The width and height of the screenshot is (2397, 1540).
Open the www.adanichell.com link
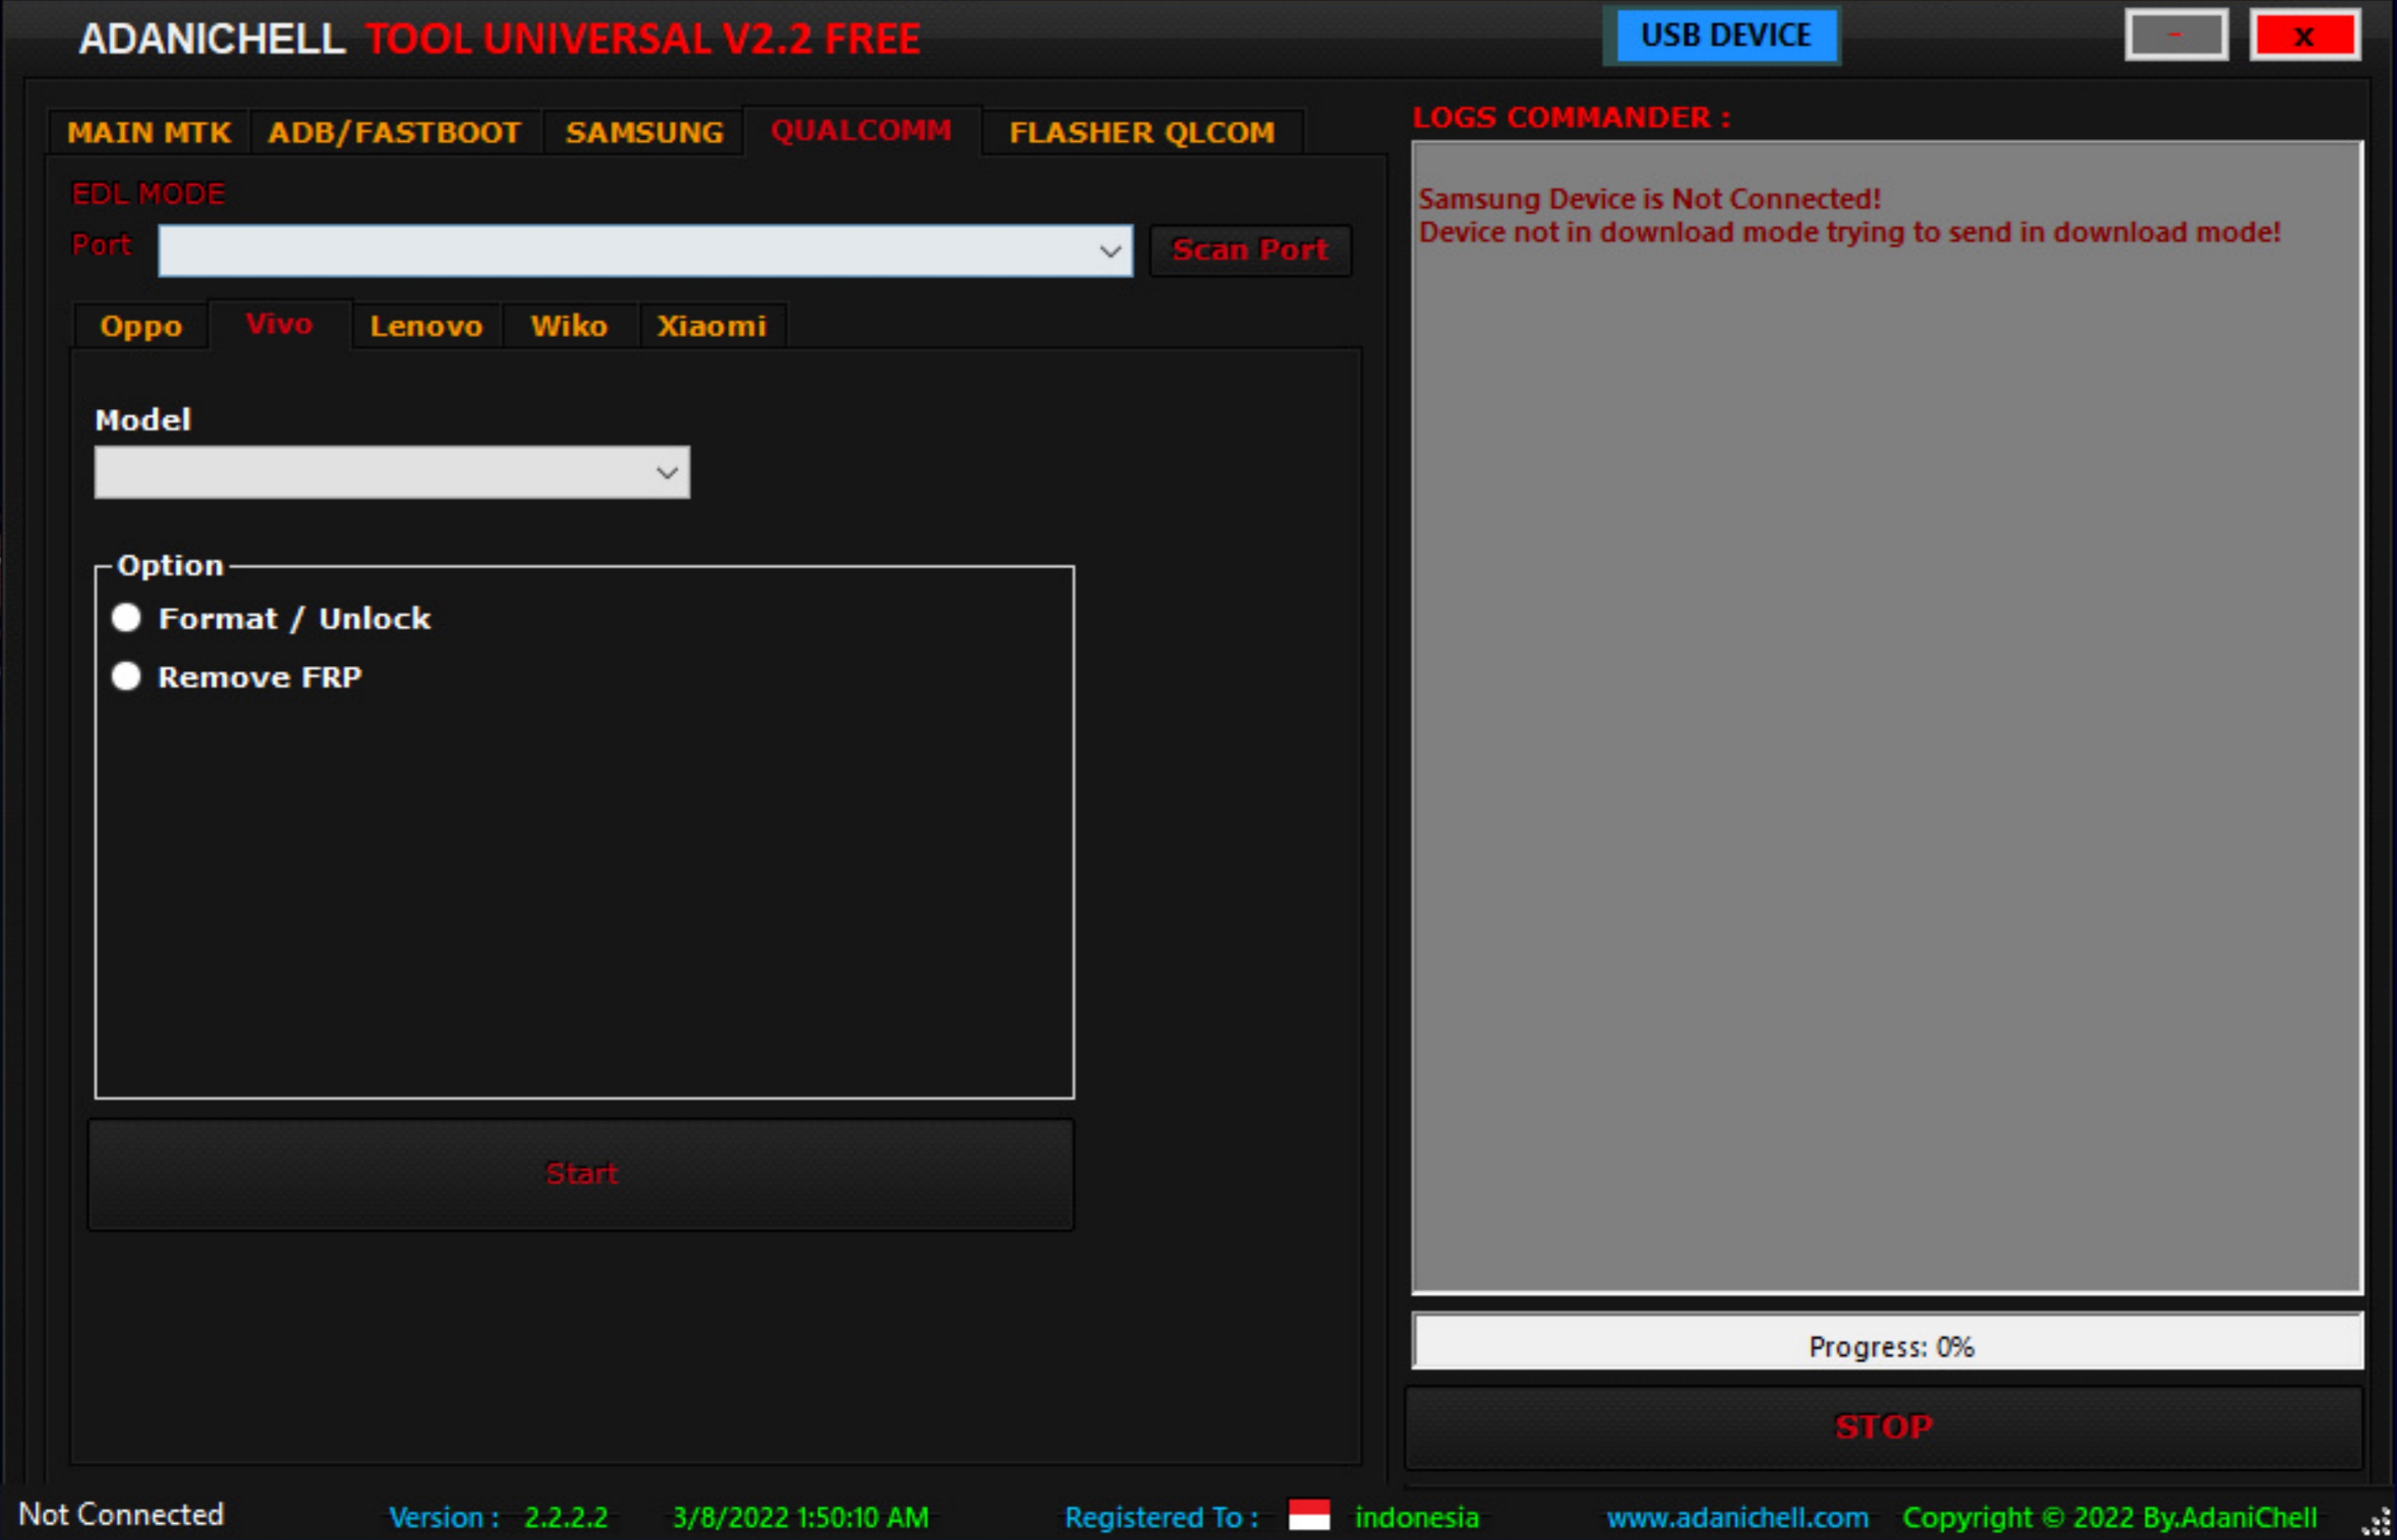(x=1737, y=1518)
